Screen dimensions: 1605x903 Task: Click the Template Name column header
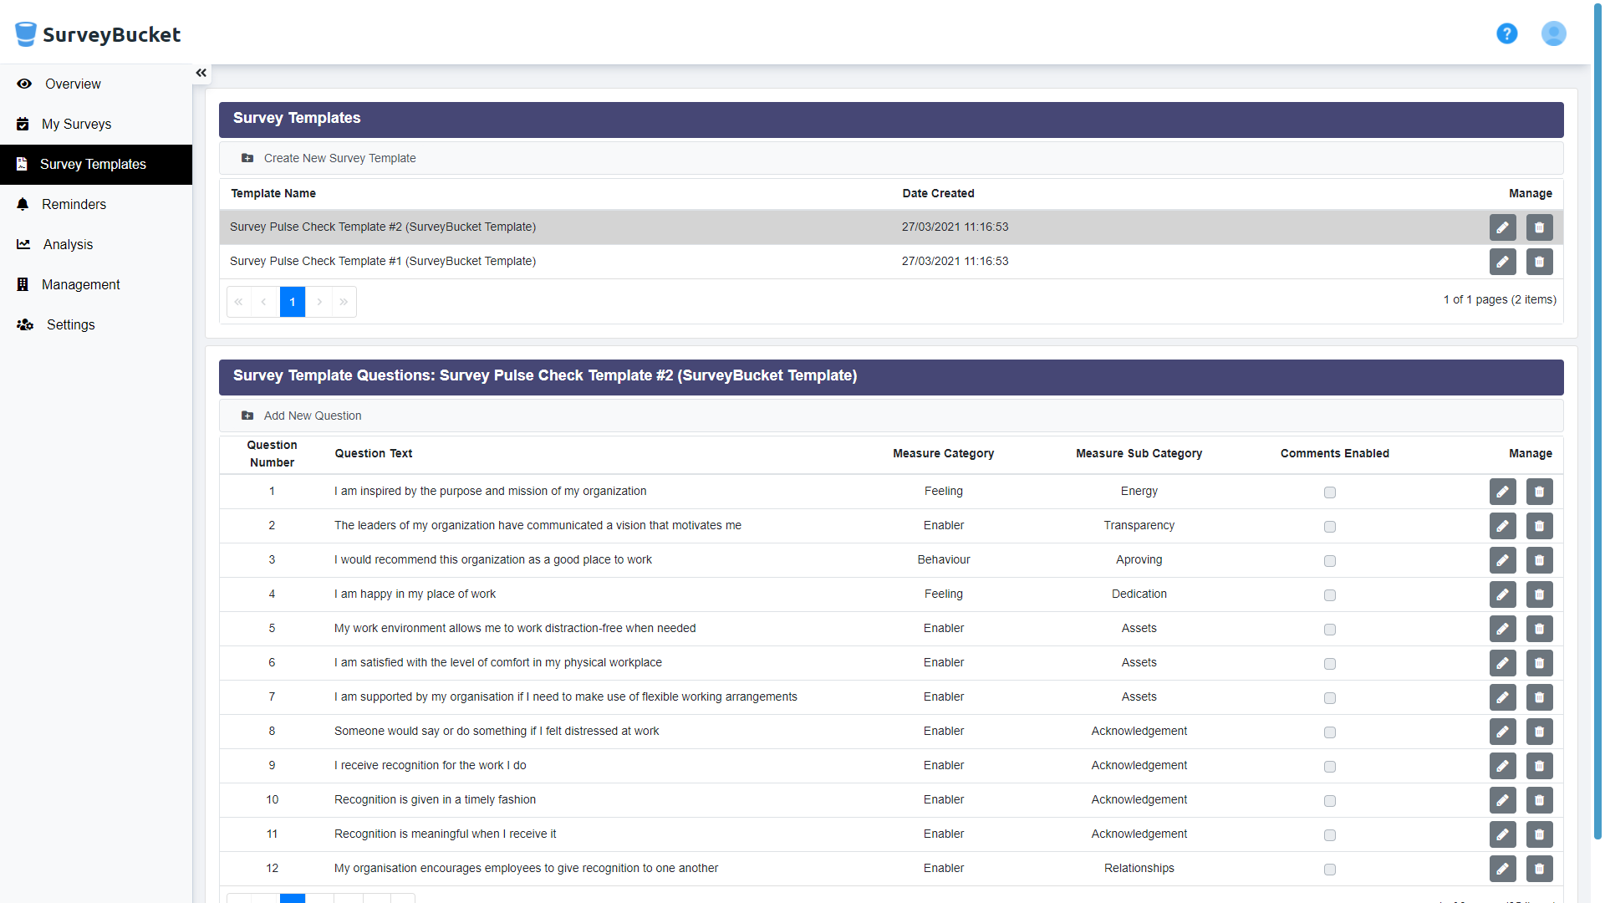tap(273, 193)
